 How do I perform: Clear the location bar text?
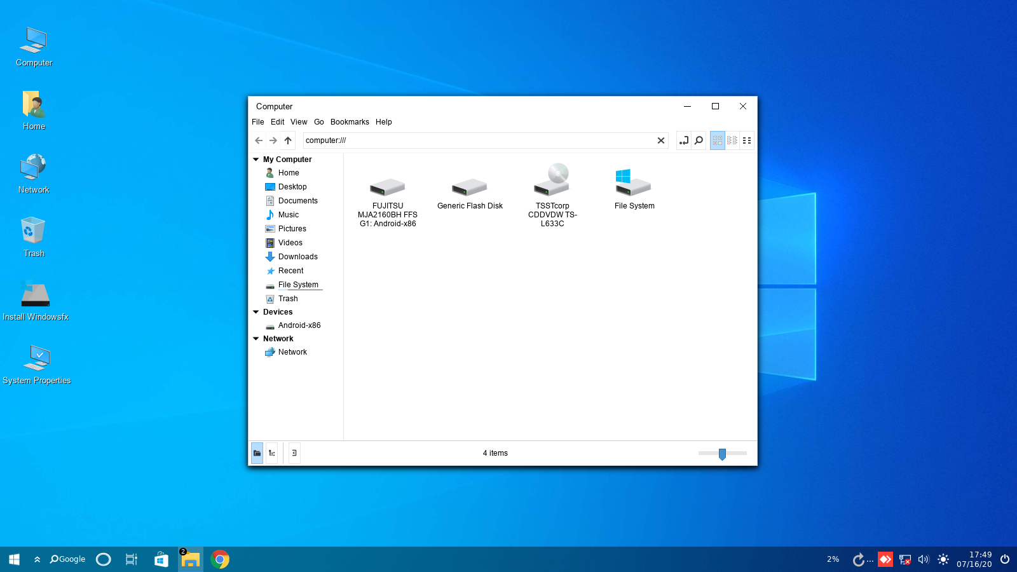point(661,140)
